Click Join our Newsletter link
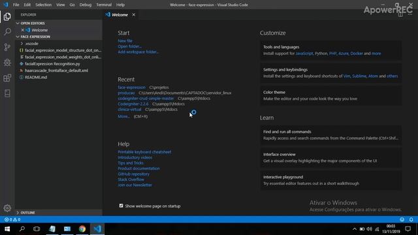418x235 pixels. (x=135, y=185)
